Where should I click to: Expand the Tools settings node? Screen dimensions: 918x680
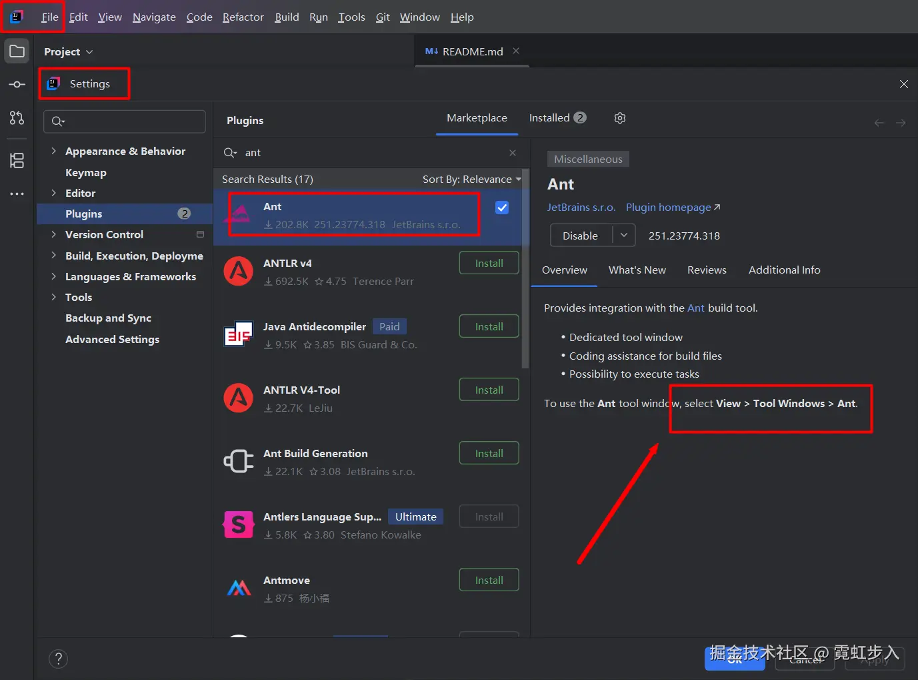click(x=53, y=297)
